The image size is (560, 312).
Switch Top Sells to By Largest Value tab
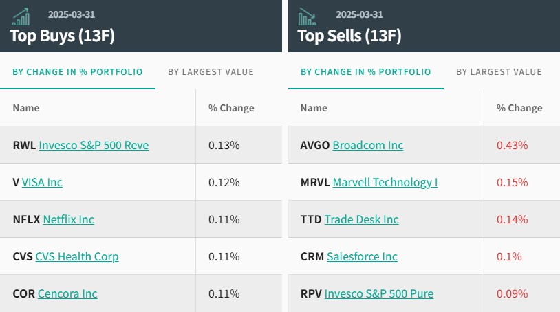click(499, 72)
